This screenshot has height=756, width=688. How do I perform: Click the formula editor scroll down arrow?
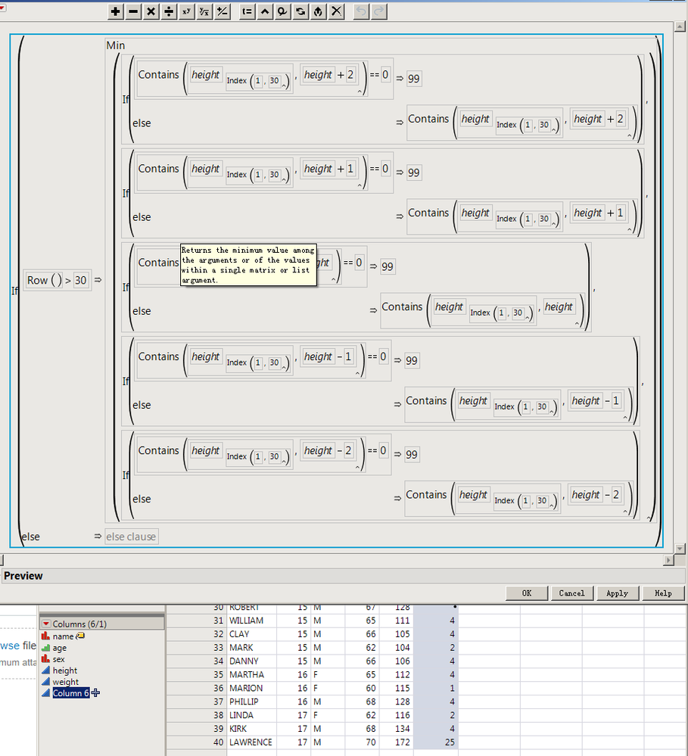click(680, 549)
